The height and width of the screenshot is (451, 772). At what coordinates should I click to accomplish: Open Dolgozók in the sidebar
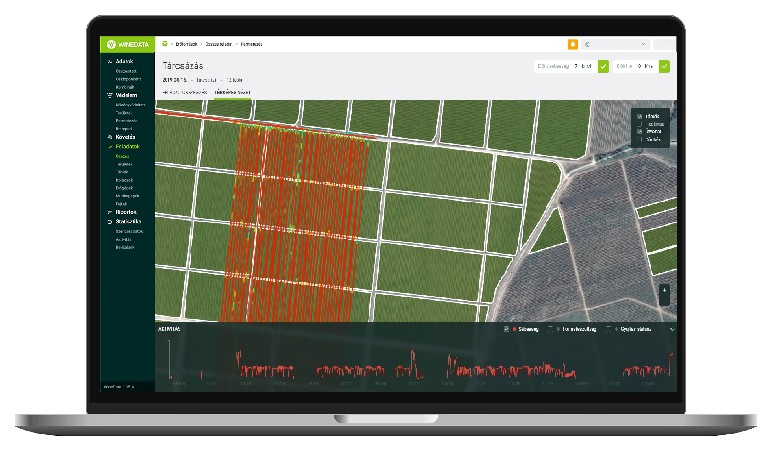click(124, 180)
